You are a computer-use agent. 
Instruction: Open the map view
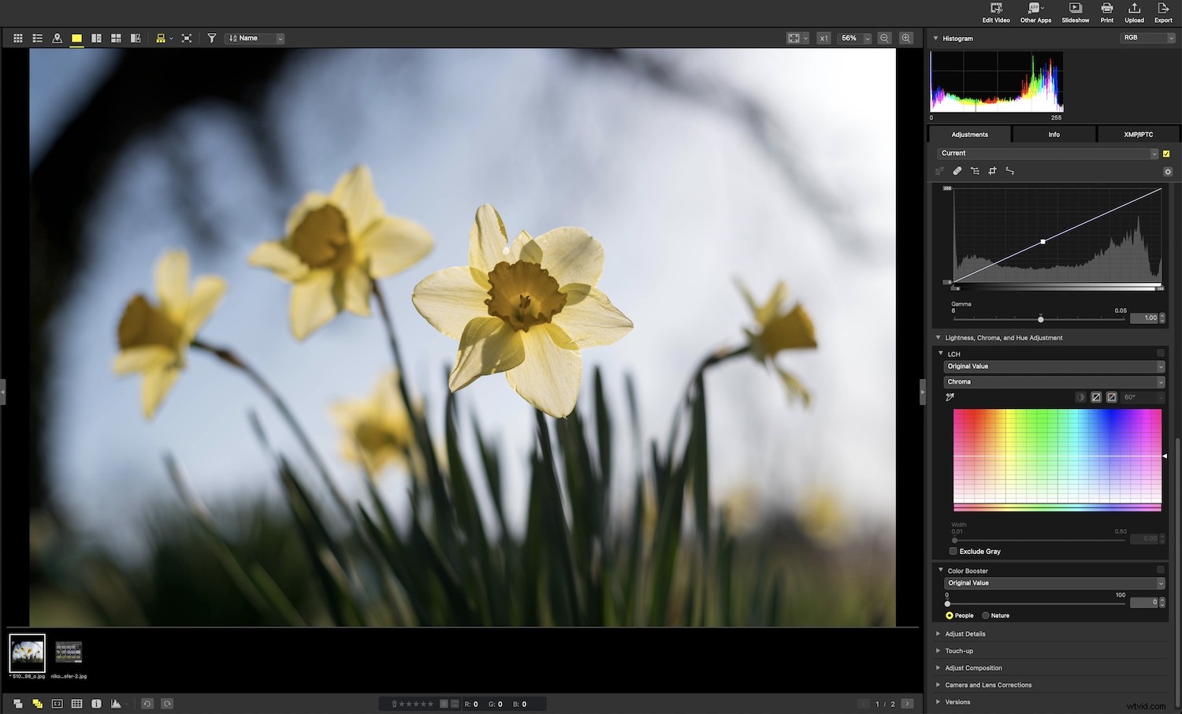pos(57,38)
